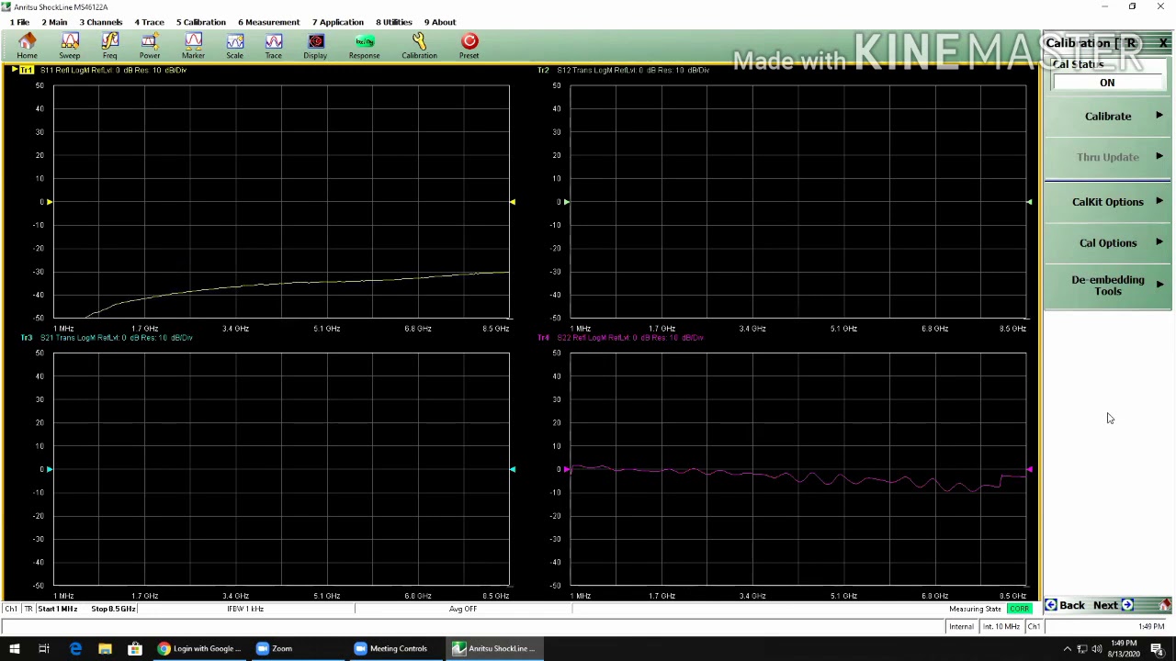Open the 9 About menu
Viewport: 1176px width, 661px height.
click(x=439, y=22)
